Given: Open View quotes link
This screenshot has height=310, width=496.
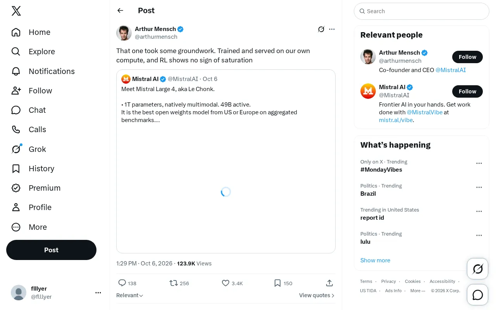Looking at the screenshot, I should [x=317, y=295].
